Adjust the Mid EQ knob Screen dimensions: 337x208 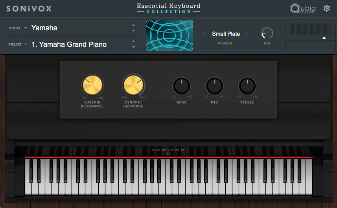coord(214,86)
